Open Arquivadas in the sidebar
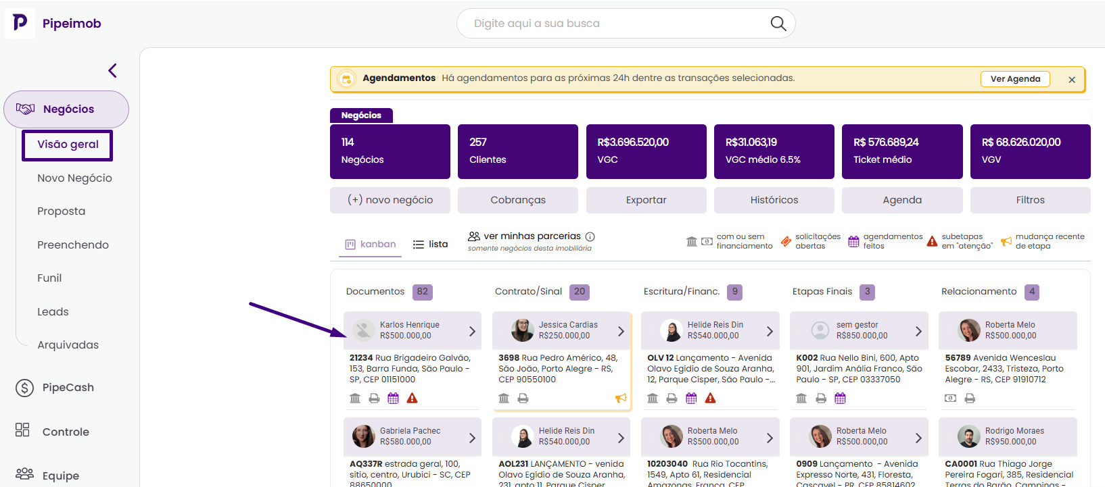The width and height of the screenshot is (1105, 487). pos(68,345)
